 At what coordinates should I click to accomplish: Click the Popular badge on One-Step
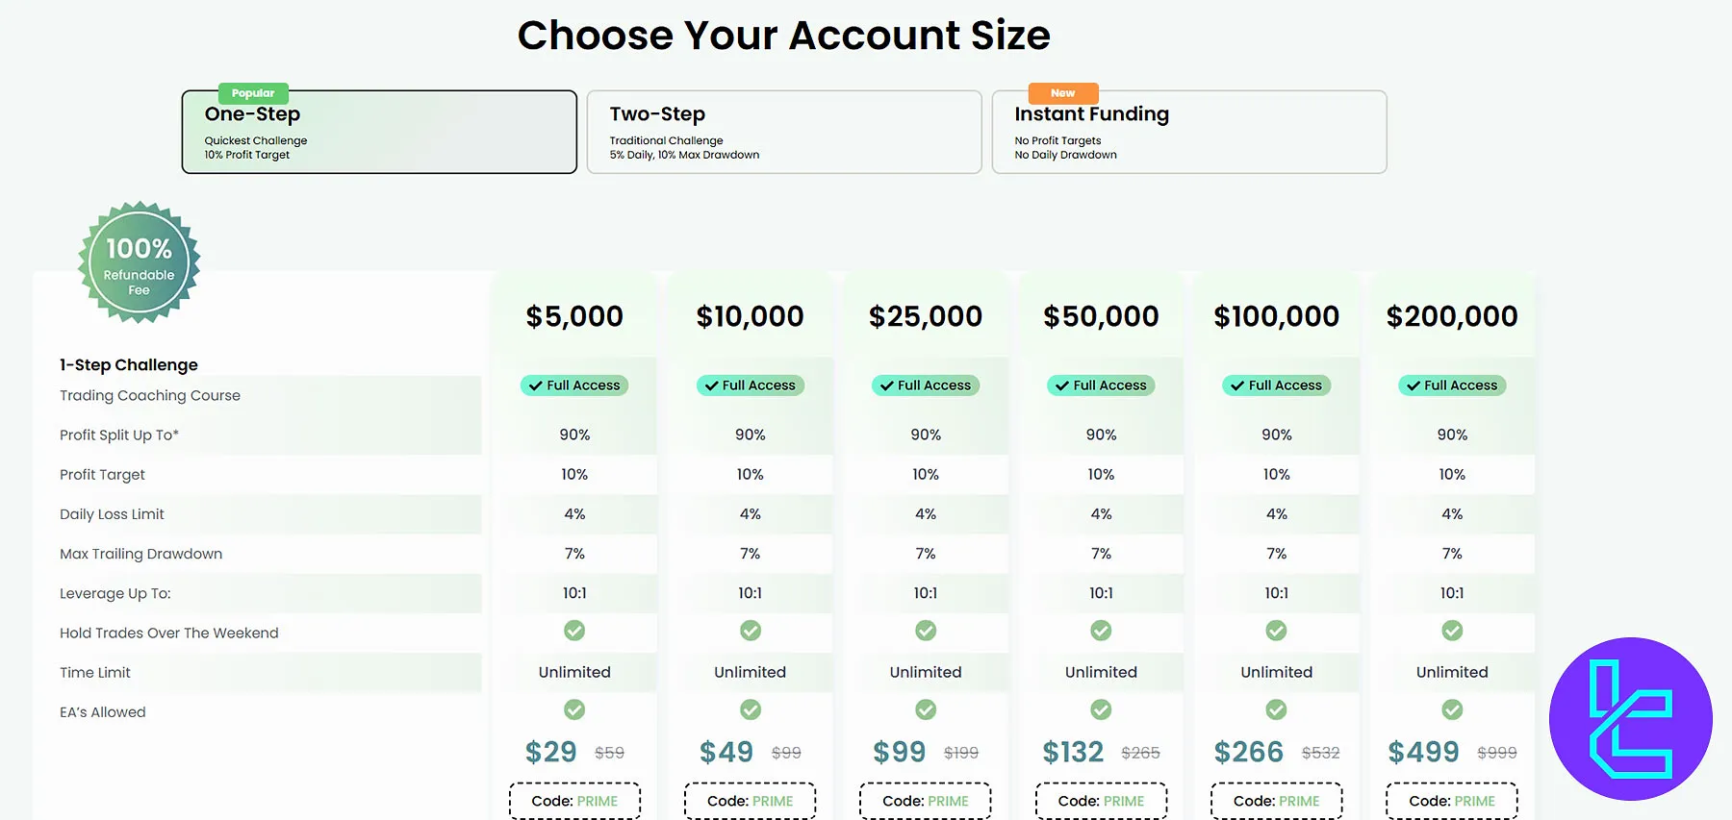(x=253, y=93)
